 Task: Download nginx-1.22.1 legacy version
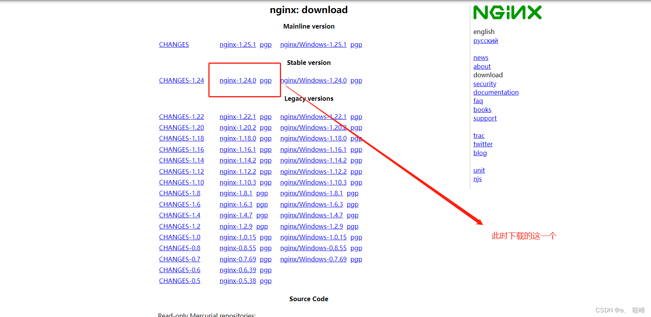pyautogui.click(x=238, y=117)
